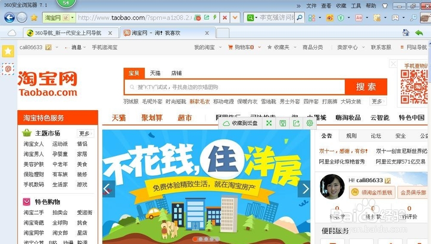Open the 查看 menu
The height and width of the screenshot is (244, 431).
click(x=326, y=6)
